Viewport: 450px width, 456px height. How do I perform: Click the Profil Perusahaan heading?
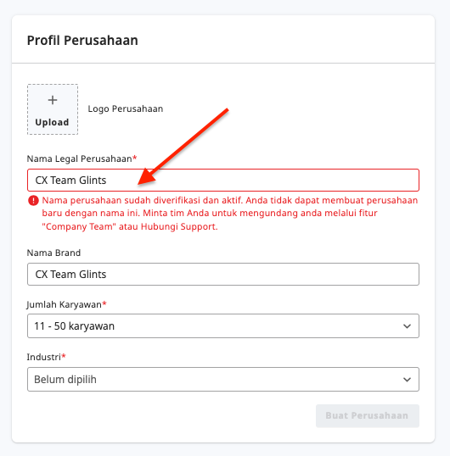[82, 41]
